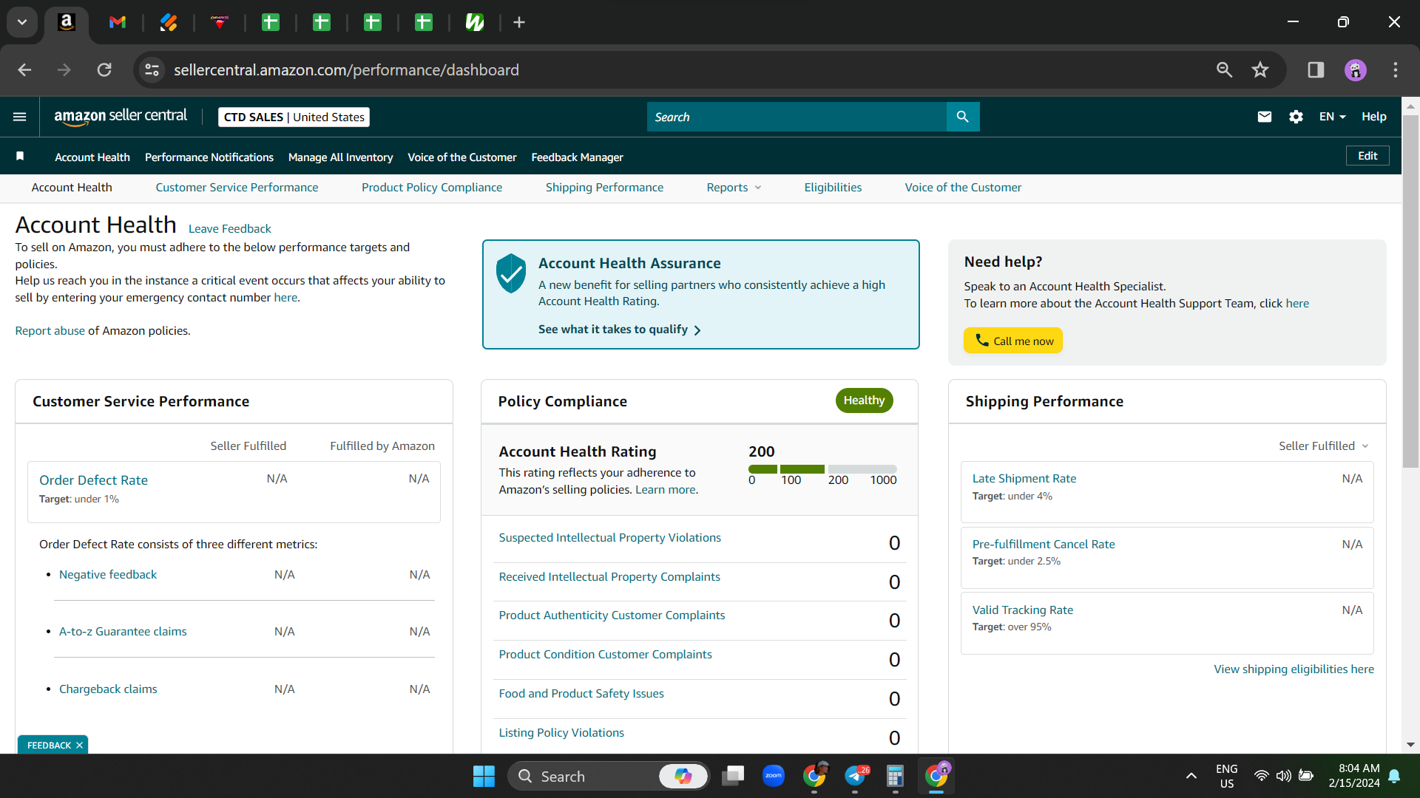Open a new browser tab
The height and width of the screenshot is (798, 1420).
point(519,22)
